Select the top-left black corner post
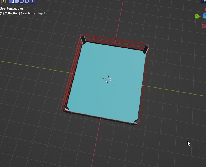 [x=83, y=39]
